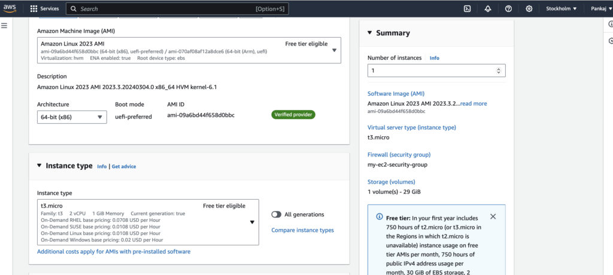Click read more in Summary AMI
Image resolution: width=613 pixels, height=275 pixels.
[474, 103]
